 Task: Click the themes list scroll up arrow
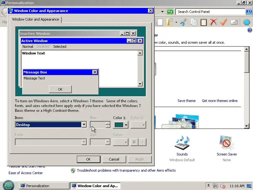tap(247, 49)
